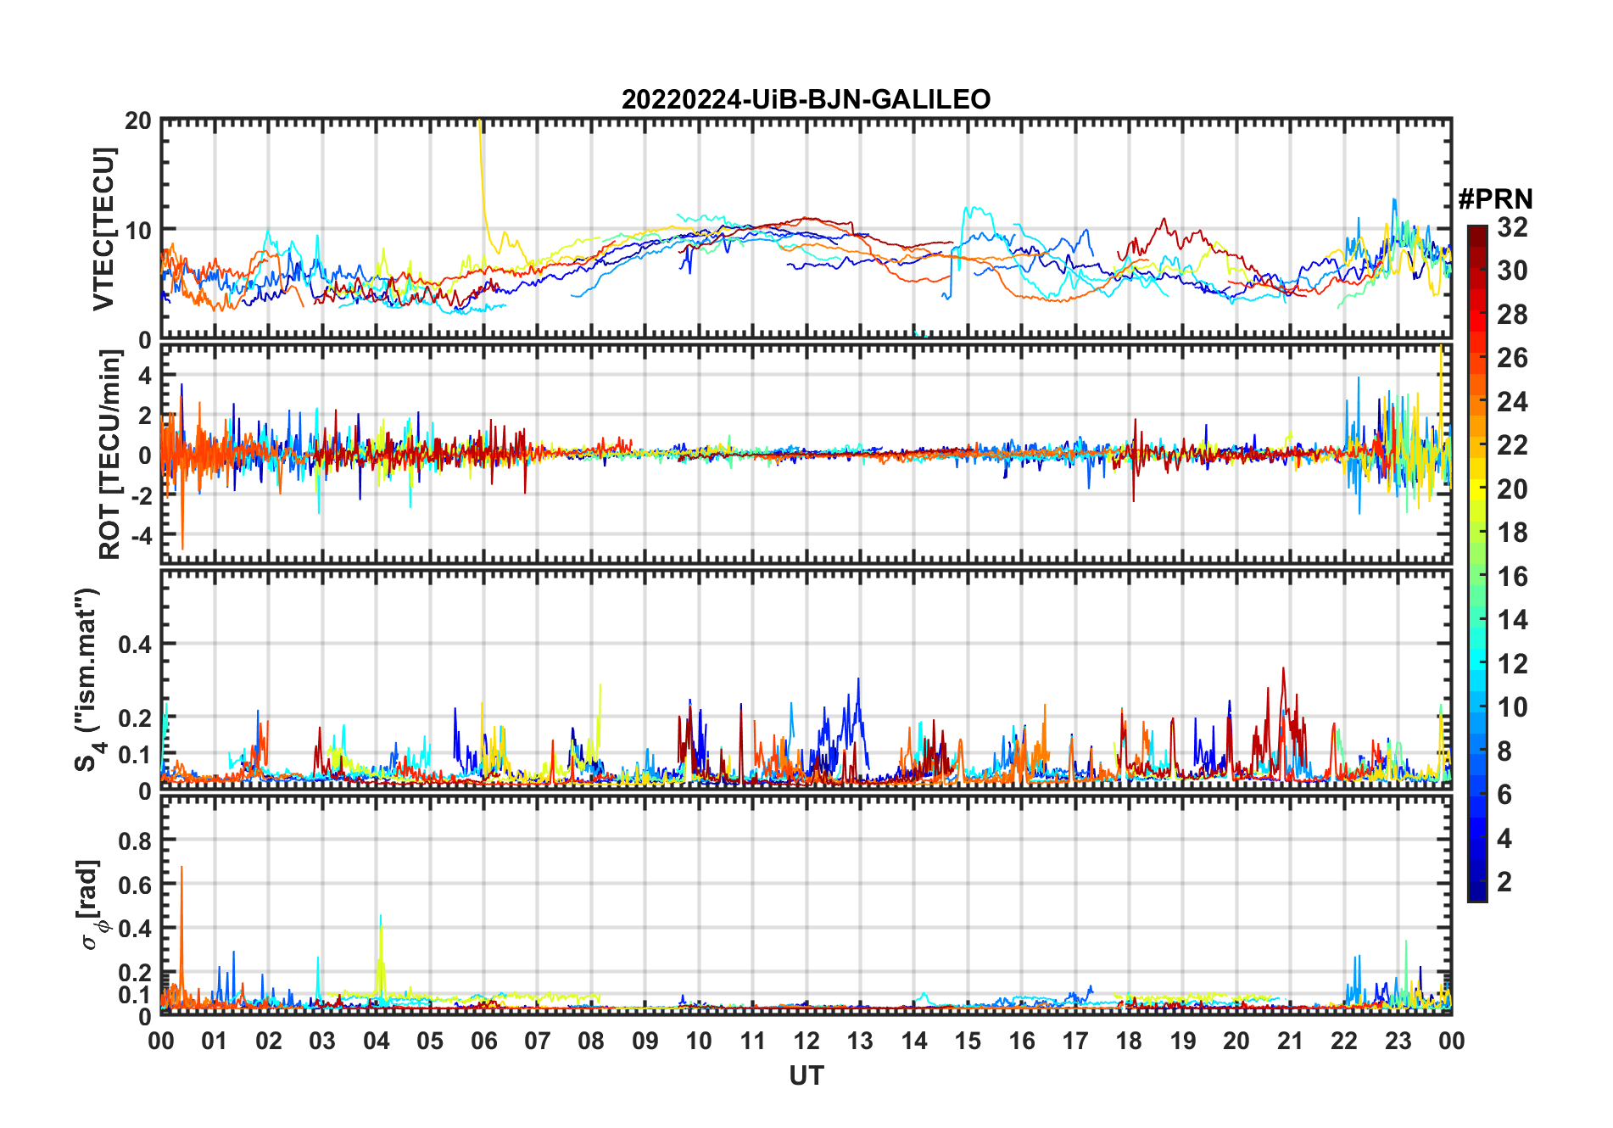Viewport: 1613px width, 1128px height.
Task: Click the "-4" tick on the ROT axis
Action: 140,536
